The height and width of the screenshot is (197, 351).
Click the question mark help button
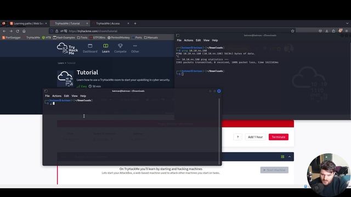[237, 137]
